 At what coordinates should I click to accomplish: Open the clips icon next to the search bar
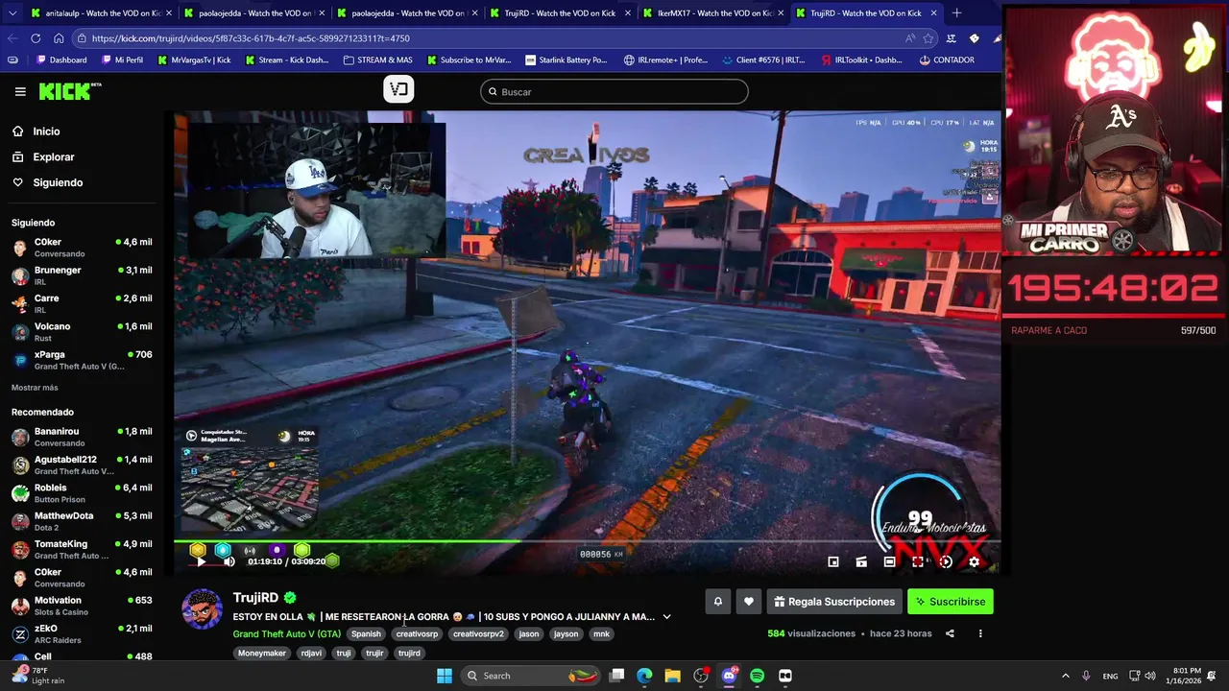coord(398,89)
